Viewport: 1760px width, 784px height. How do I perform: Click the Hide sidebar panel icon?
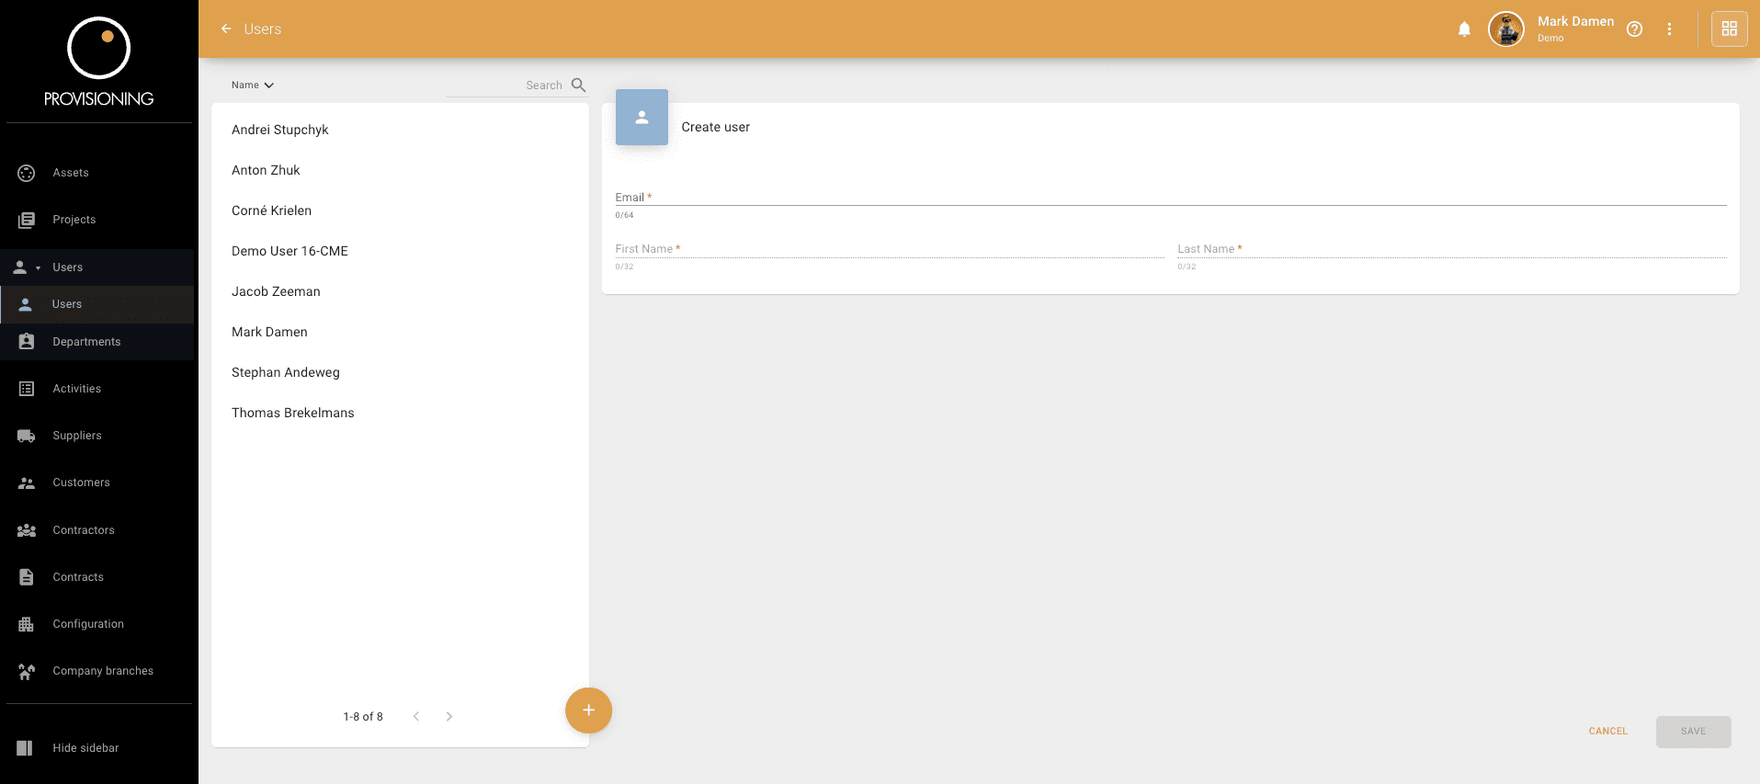pyautogui.click(x=25, y=748)
